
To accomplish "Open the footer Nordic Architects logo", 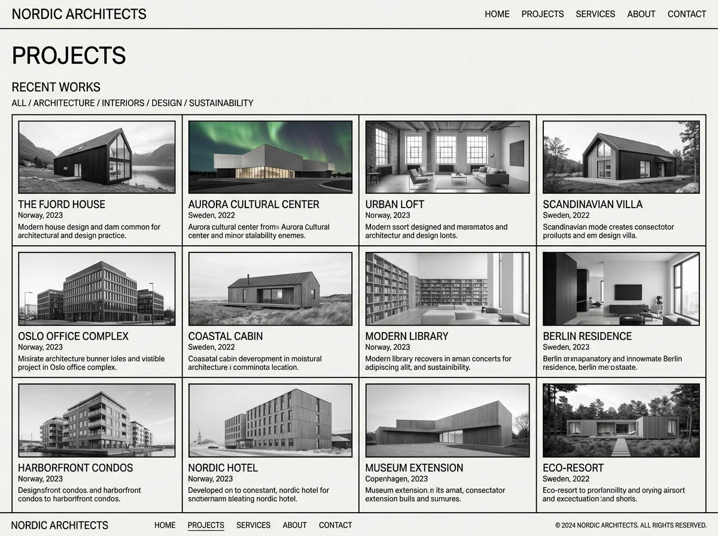I will (x=60, y=525).
